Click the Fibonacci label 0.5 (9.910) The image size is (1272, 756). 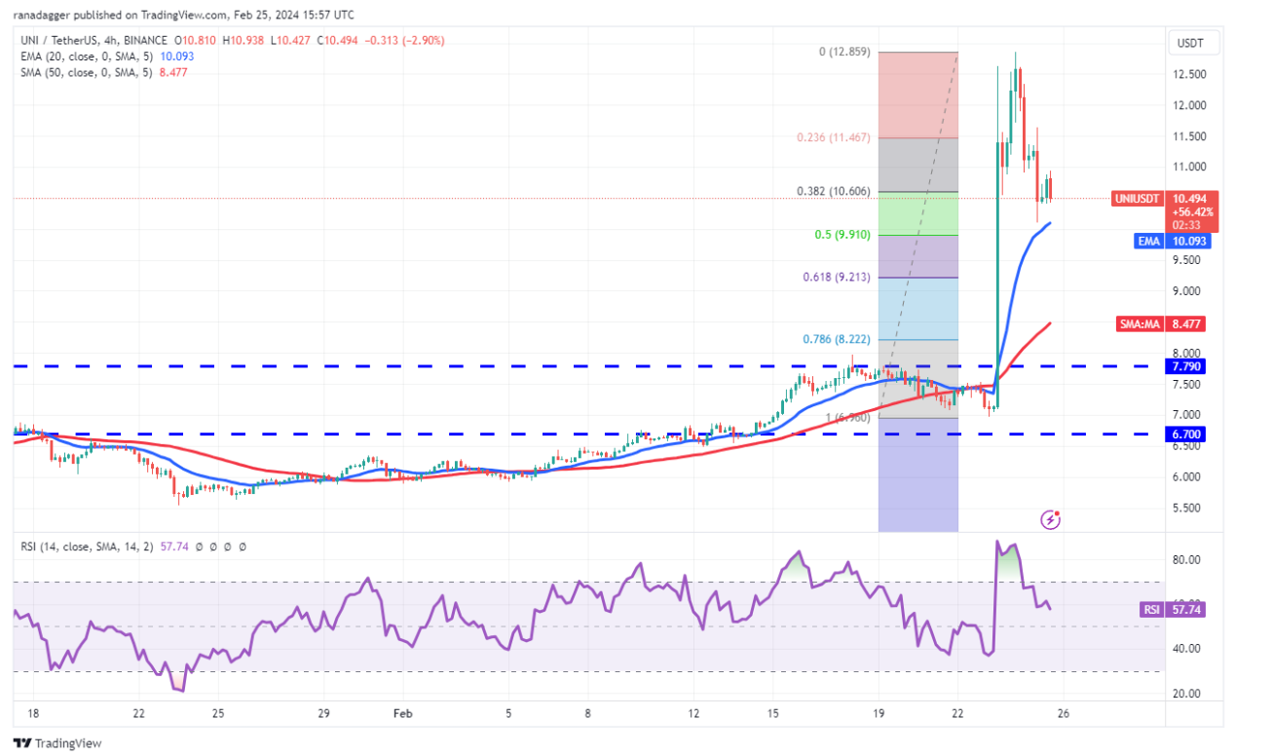(x=843, y=234)
